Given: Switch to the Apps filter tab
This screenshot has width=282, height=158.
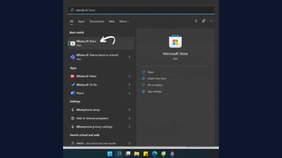Looking at the screenshot, I should pos(81,21).
